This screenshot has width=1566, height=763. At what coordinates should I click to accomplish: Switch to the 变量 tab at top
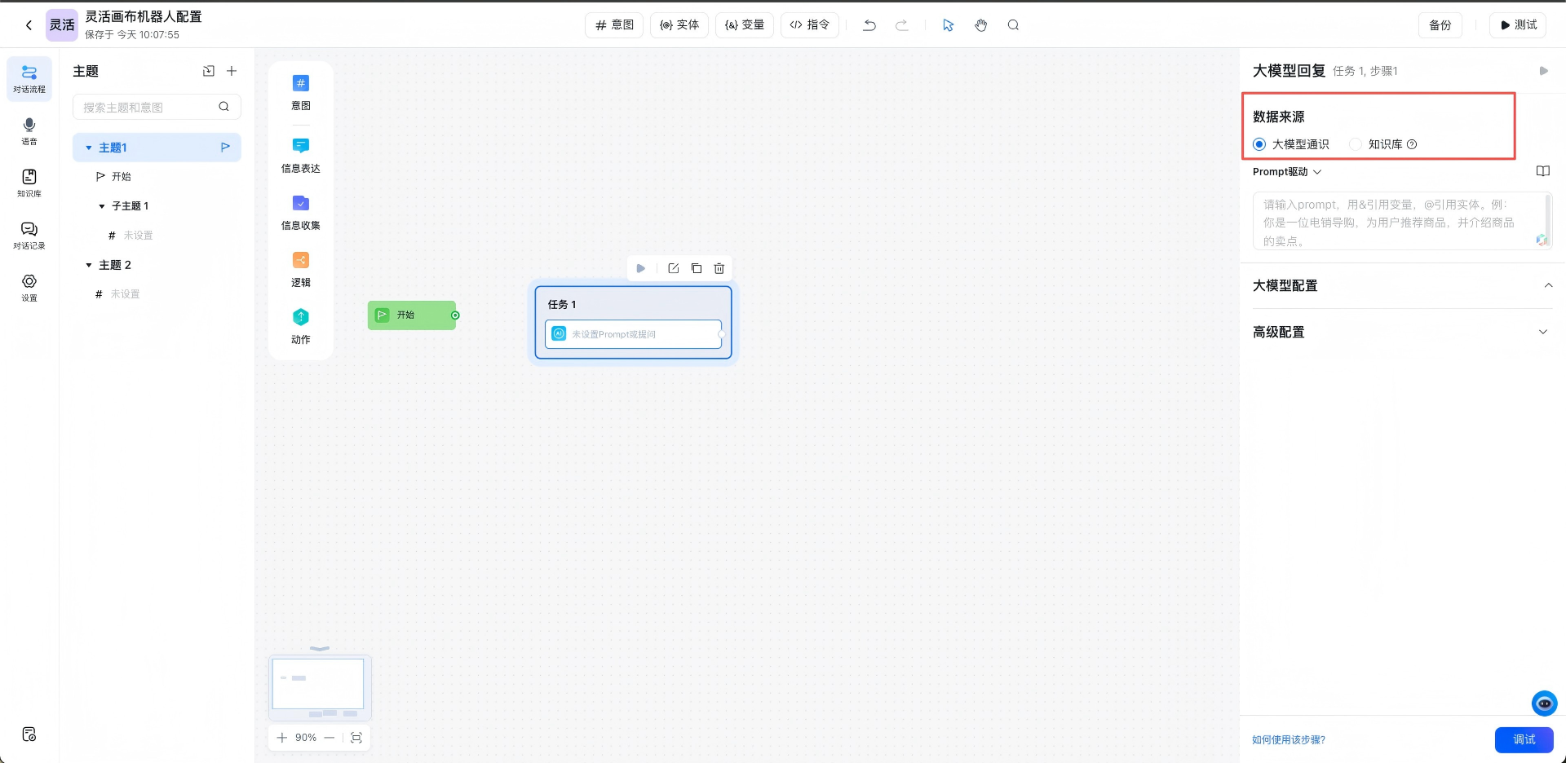[743, 25]
